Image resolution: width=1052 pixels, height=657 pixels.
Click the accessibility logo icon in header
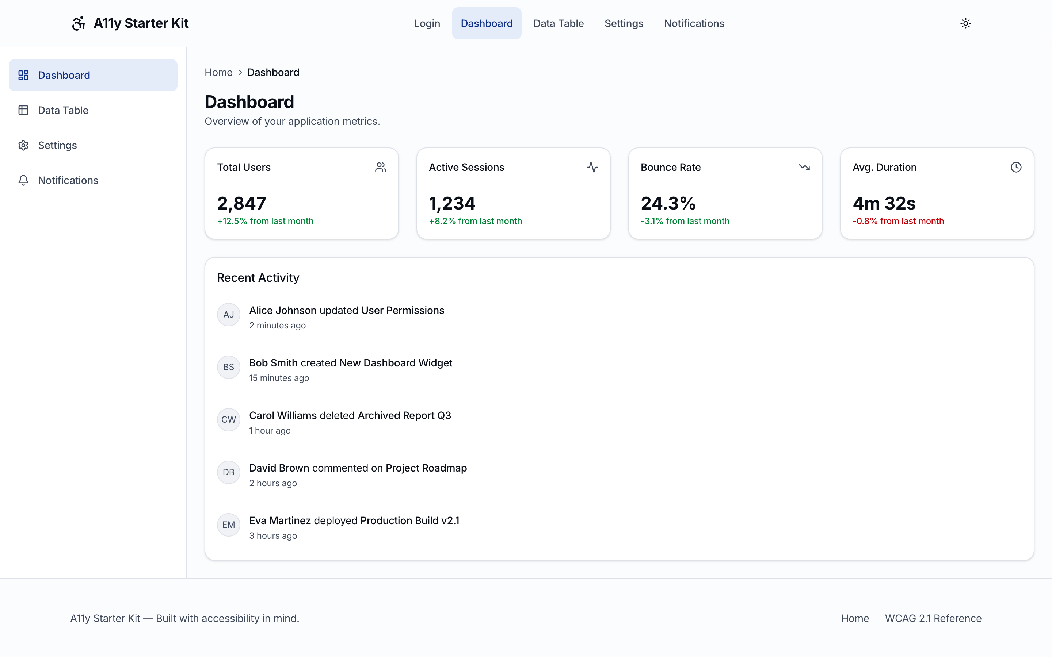(x=79, y=23)
